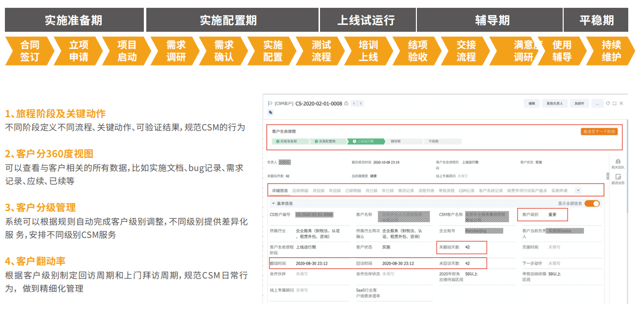This screenshot has height=318, width=640.
Task: Open the more actions (...) button
Action: click(x=597, y=104)
